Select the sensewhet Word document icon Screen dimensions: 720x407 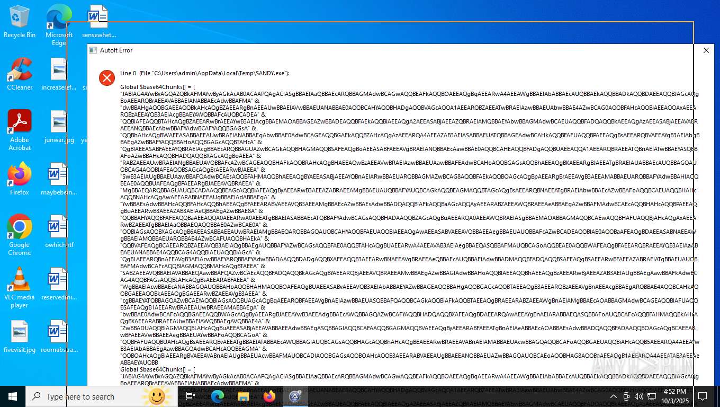click(98, 22)
